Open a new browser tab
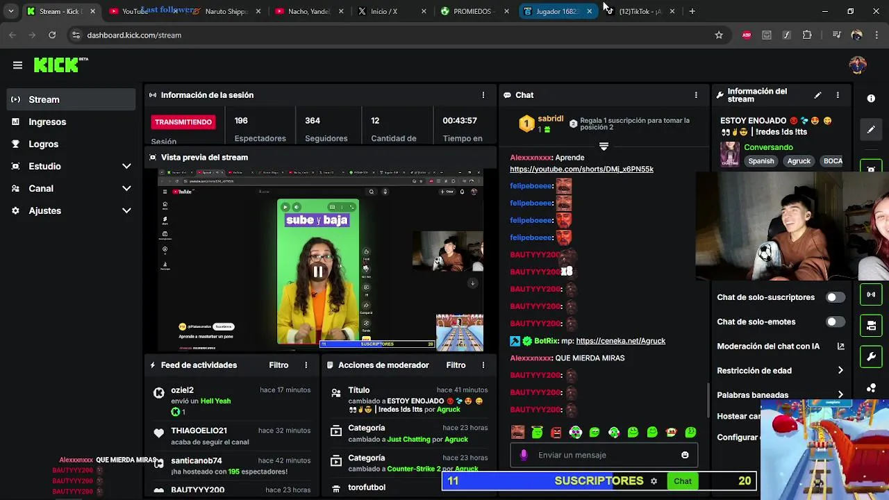The width and height of the screenshot is (889, 500). [692, 11]
